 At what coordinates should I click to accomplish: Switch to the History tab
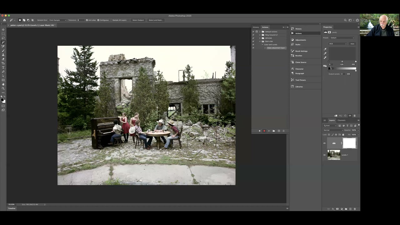click(256, 27)
